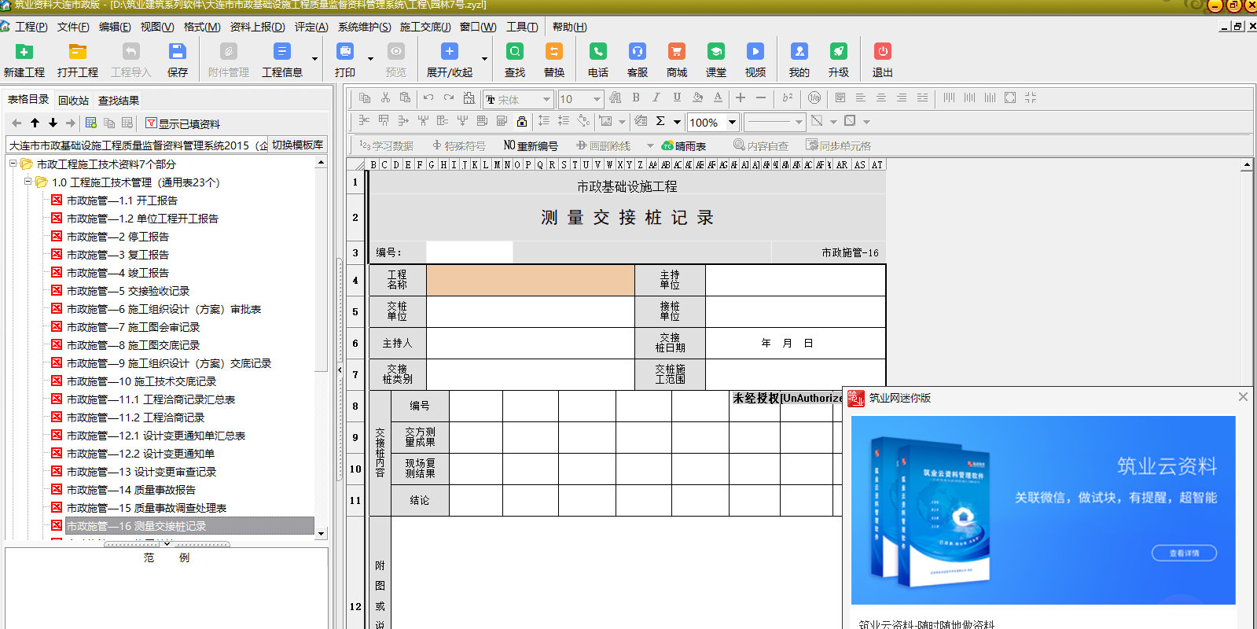
Task: Open the 打开工程 folder icon
Action: (x=77, y=52)
